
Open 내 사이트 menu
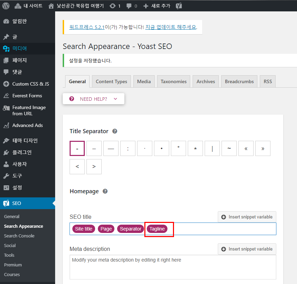pyautogui.click(x=28, y=6)
